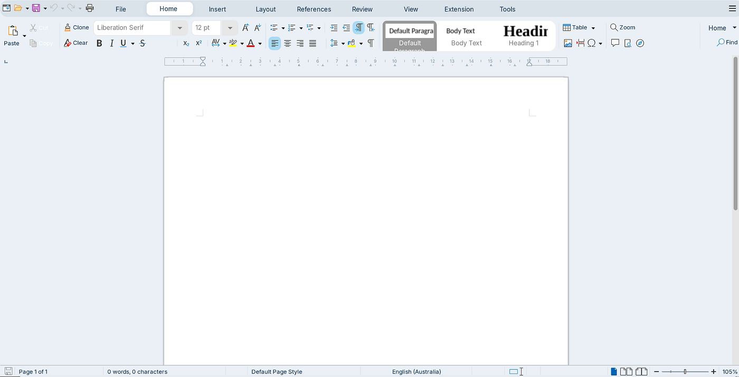
Task: Click Clear direct formatting
Action: [x=76, y=43]
